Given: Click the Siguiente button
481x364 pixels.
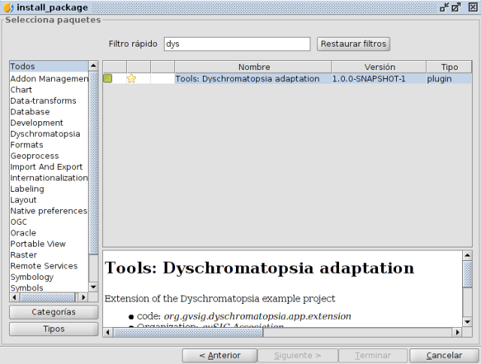Looking at the screenshot, I should (298, 356).
